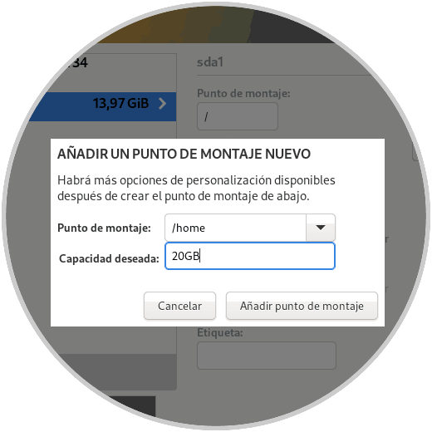Screen dimensions: 432x432
Task: Click the AÑADIR UN PUNTO DE MONTAJE NUEVO title
Action: pos(184,154)
